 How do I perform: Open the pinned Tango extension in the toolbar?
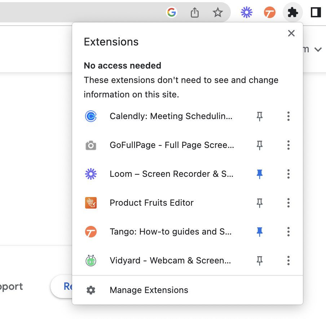point(270,12)
